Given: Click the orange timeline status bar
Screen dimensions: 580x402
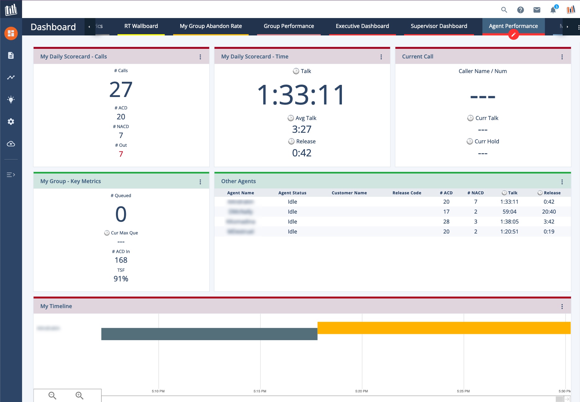Looking at the screenshot, I should [444, 328].
